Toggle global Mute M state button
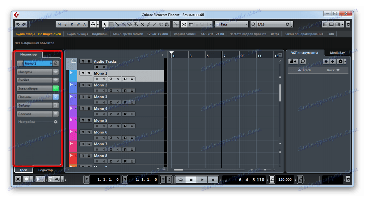365x198 pixels. click(59, 24)
